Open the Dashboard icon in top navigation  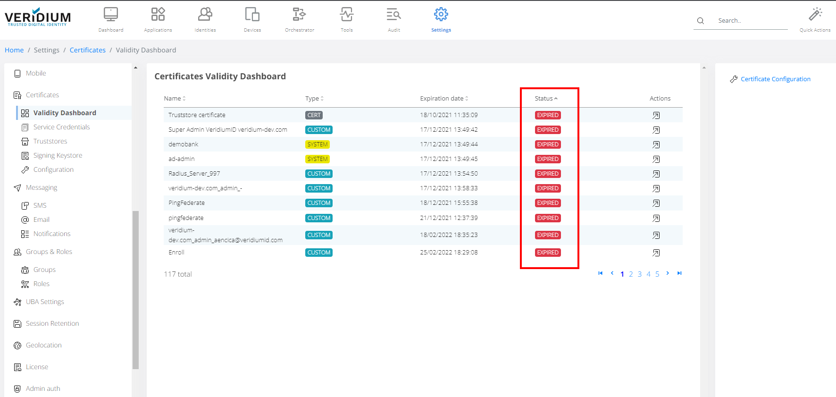(111, 15)
